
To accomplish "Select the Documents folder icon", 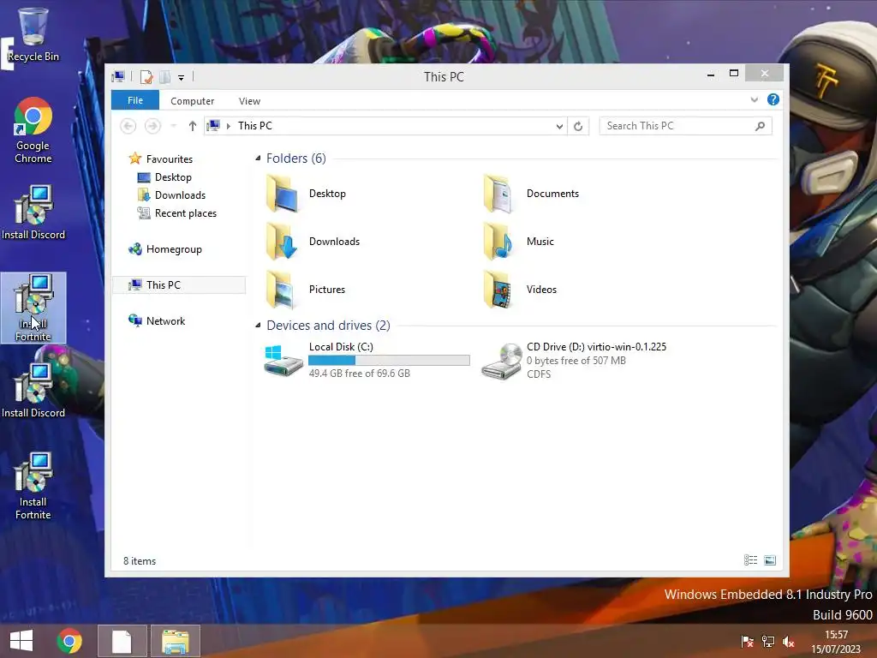I will 498,194.
